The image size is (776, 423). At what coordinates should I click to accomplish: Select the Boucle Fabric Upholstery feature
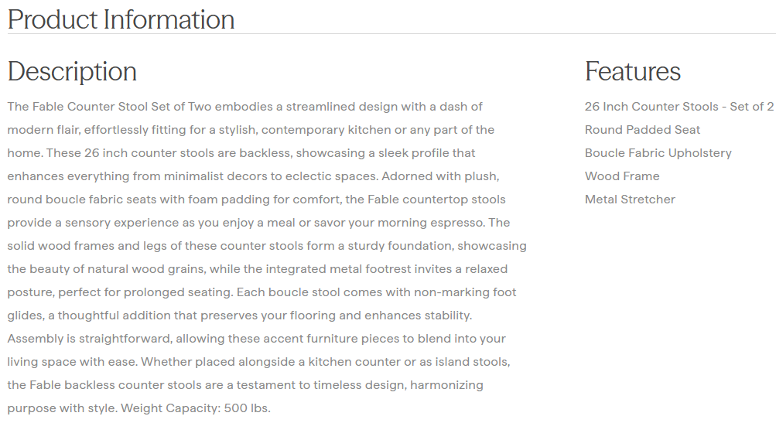point(658,153)
